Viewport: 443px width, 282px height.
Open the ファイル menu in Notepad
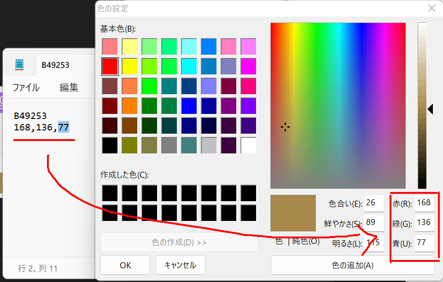[x=26, y=87]
